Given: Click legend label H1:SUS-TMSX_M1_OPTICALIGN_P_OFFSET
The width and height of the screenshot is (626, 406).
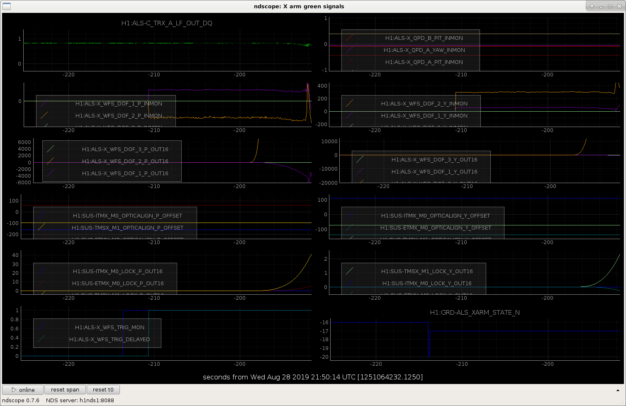Looking at the screenshot, I should coord(127,227).
